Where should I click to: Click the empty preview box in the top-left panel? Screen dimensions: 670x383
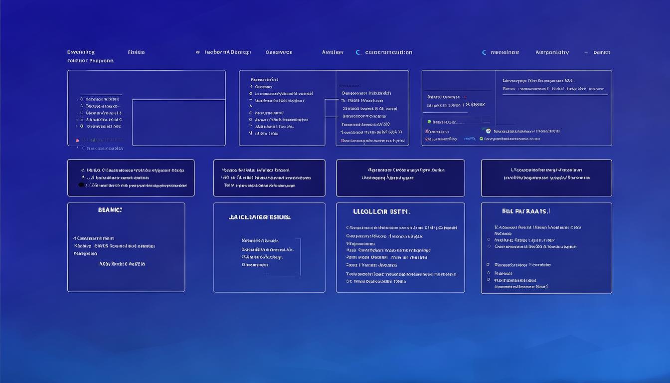(x=178, y=122)
